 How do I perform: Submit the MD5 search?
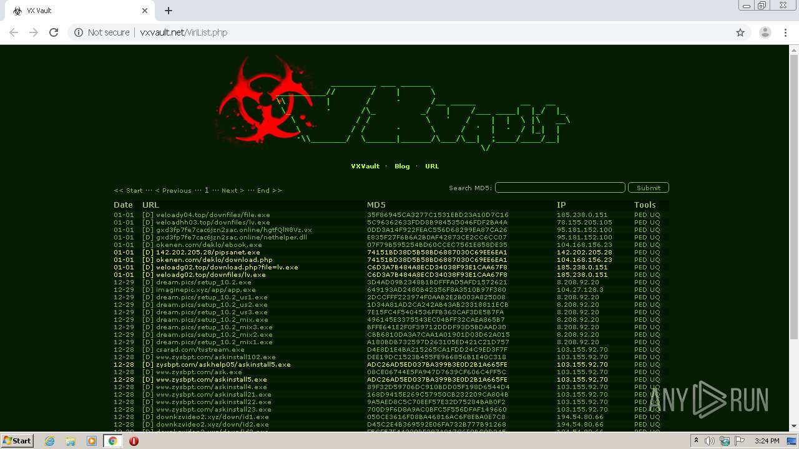tap(649, 188)
